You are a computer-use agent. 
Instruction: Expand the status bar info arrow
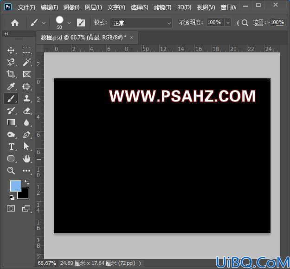point(140,263)
